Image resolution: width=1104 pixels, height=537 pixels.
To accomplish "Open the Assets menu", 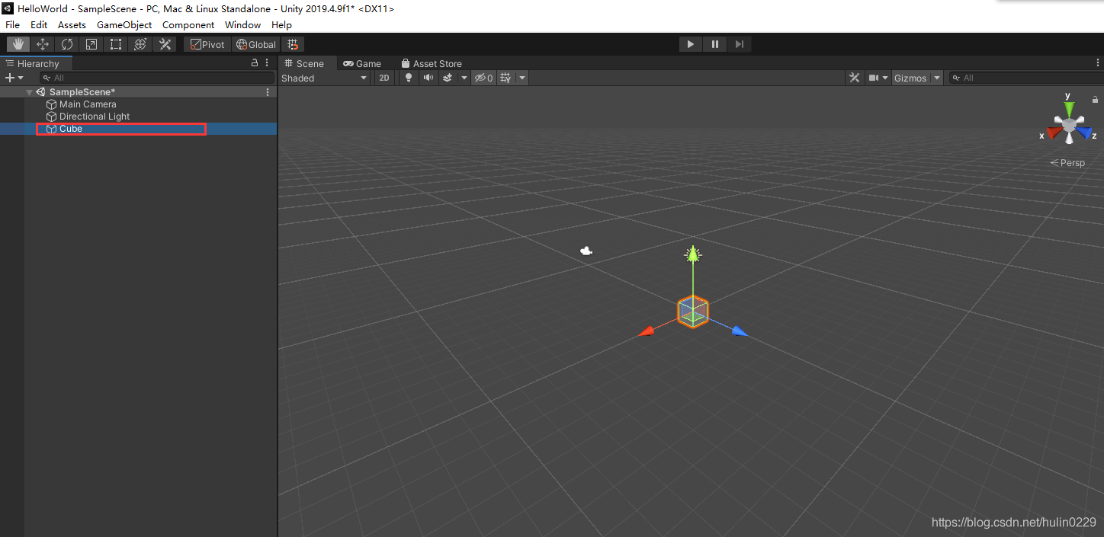I will (72, 25).
